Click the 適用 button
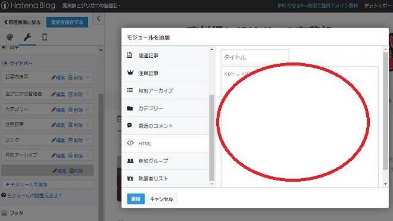393x221 pixels. [x=136, y=199]
